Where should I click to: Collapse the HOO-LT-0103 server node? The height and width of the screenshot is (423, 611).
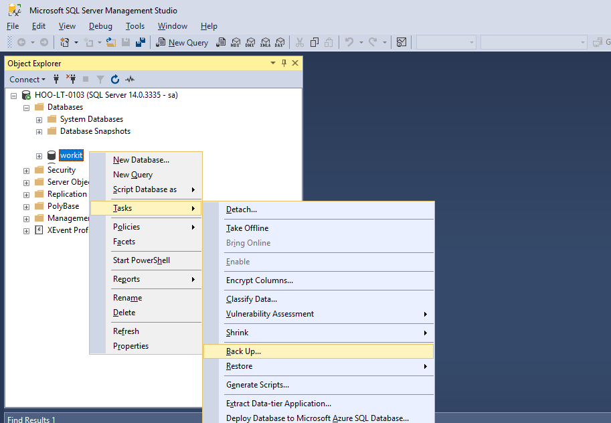click(13, 96)
